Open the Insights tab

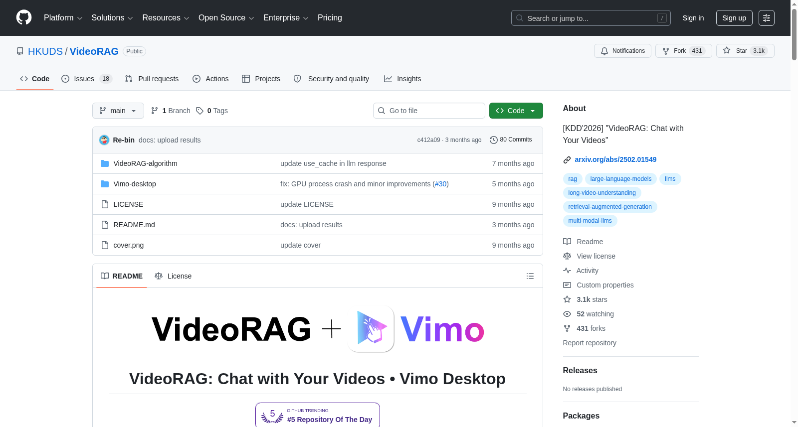coord(402,79)
